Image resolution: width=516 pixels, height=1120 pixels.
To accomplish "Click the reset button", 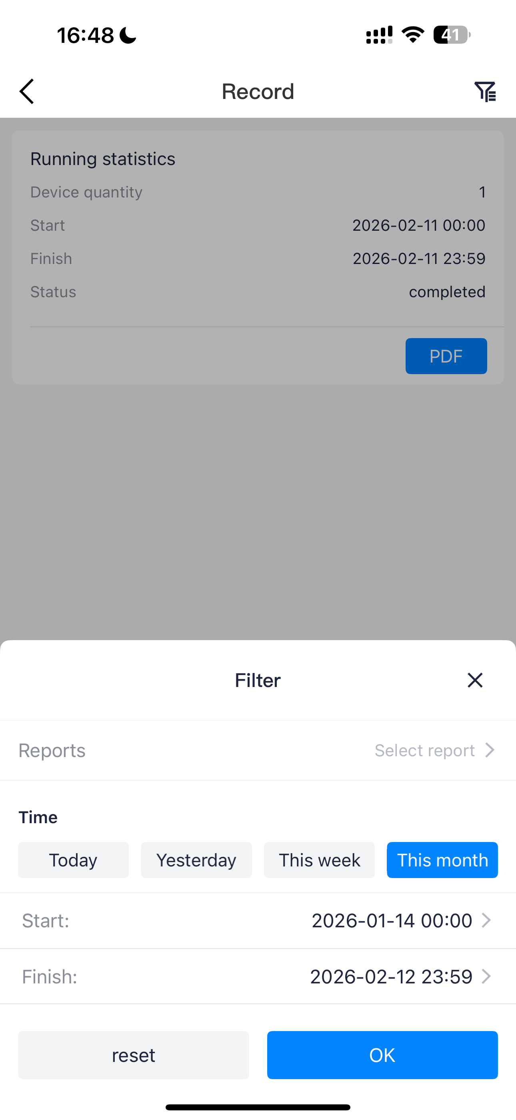I will click(133, 1055).
